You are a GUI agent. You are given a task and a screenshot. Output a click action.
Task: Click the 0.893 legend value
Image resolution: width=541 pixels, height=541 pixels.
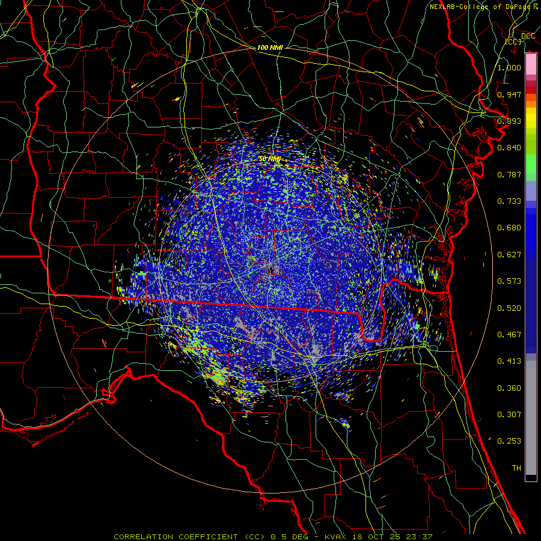509,121
